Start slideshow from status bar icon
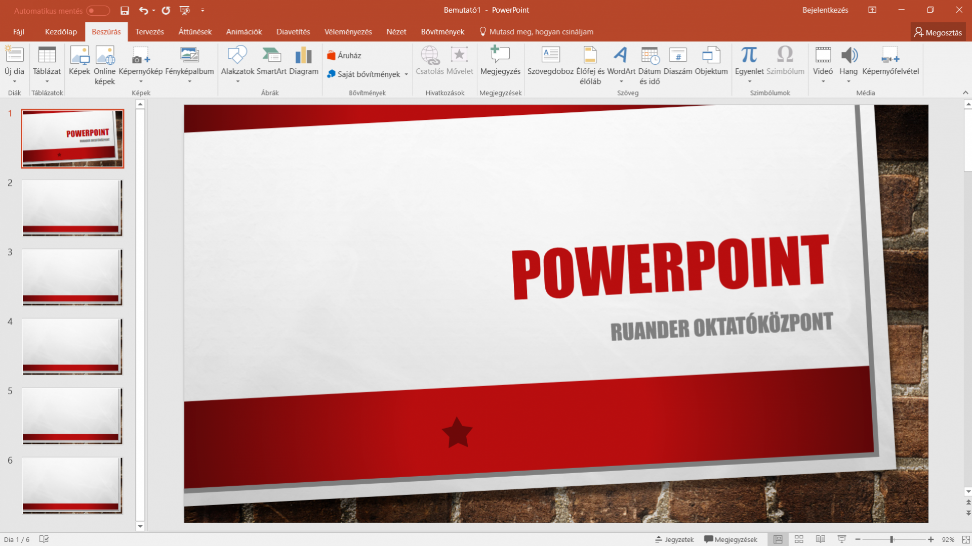 coord(842,539)
